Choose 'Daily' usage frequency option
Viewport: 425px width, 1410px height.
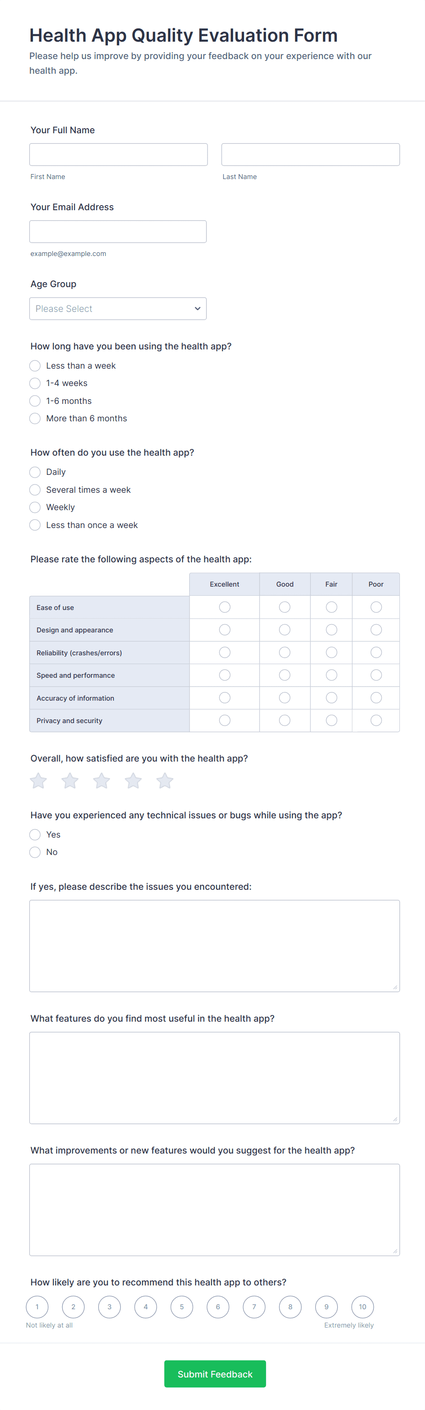(x=35, y=472)
